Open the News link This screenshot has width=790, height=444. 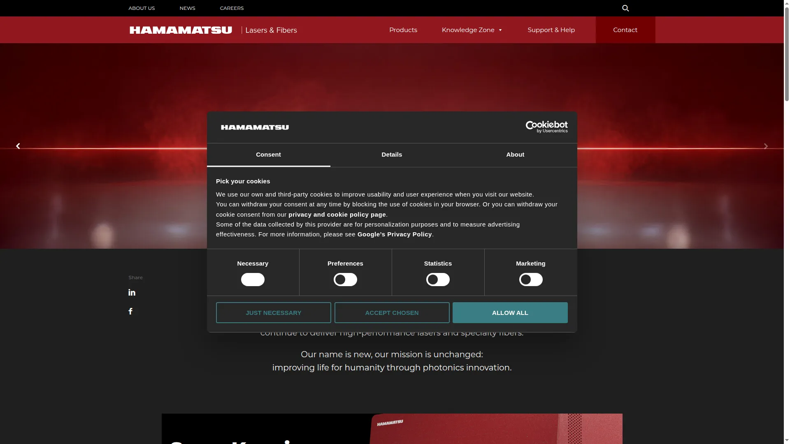[187, 8]
